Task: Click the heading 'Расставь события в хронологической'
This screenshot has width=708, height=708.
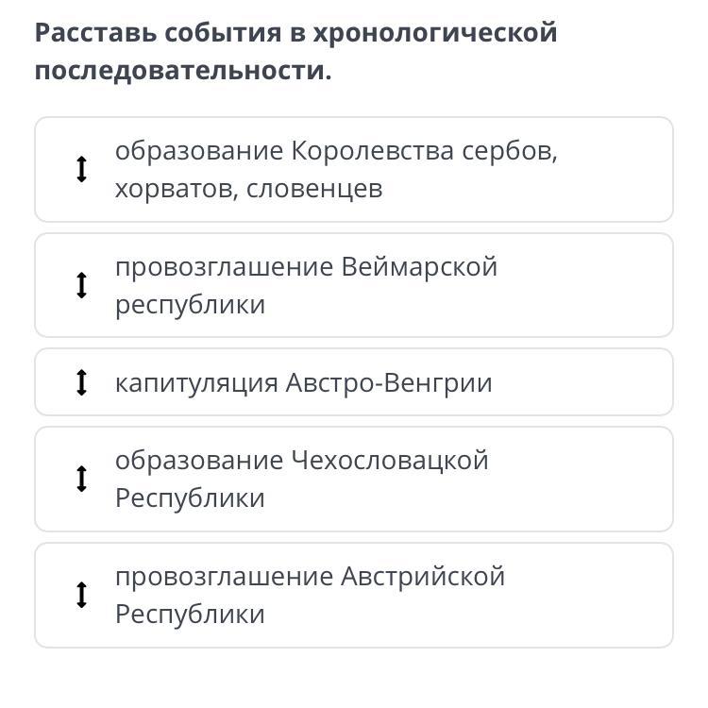Action: click(x=295, y=33)
